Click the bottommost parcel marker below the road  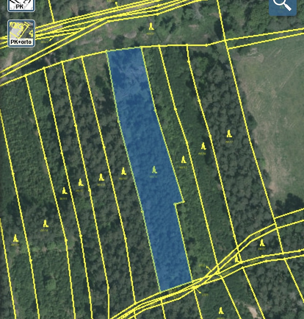click(221, 311)
